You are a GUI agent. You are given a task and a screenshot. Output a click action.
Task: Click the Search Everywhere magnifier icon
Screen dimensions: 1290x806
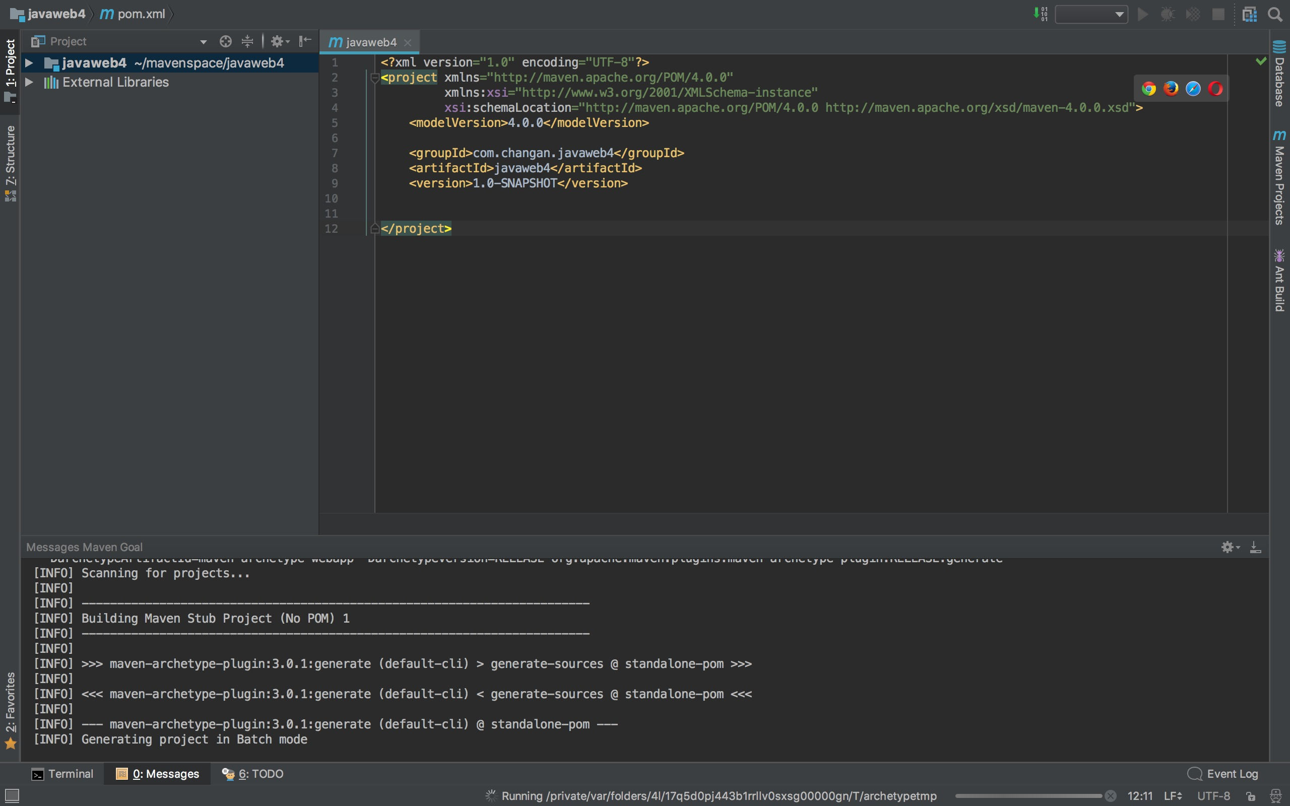[x=1275, y=15]
